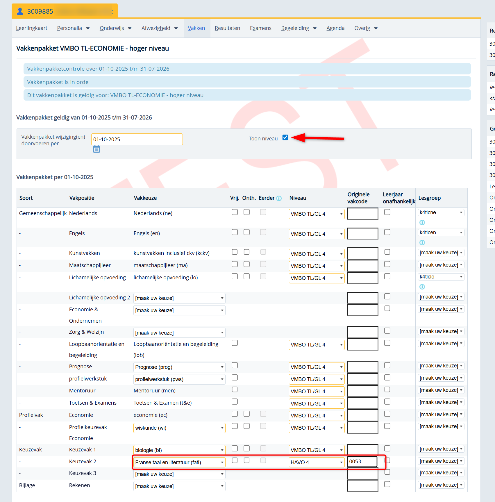Open the Franse taal en literatuur dropdown

(179, 462)
